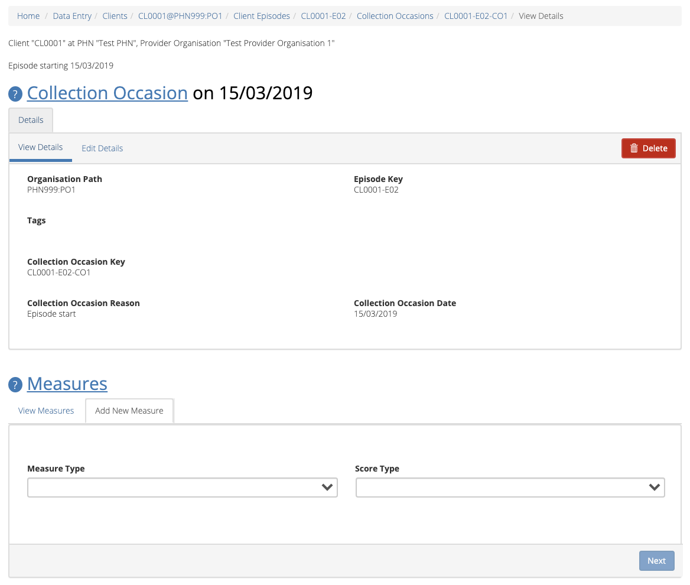The width and height of the screenshot is (690, 585).
Task: Open Clients from the breadcrumb trail
Action: coord(115,16)
